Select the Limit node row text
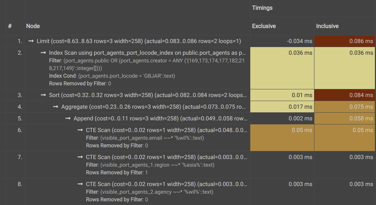The image size is (376, 205). (139, 41)
